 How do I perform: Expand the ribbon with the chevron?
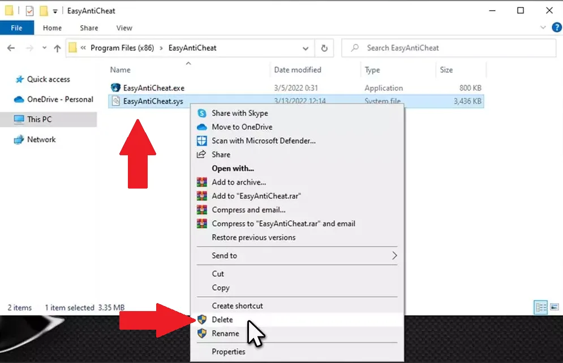(x=541, y=28)
